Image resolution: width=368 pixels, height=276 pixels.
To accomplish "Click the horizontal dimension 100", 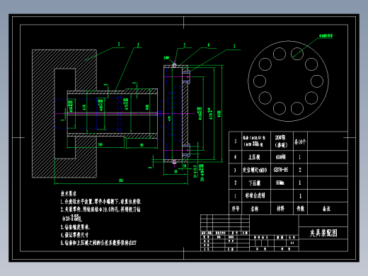I will [100, 144].
